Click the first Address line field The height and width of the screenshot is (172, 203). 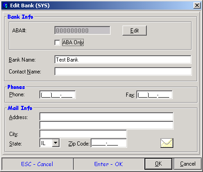coord(107,117)
